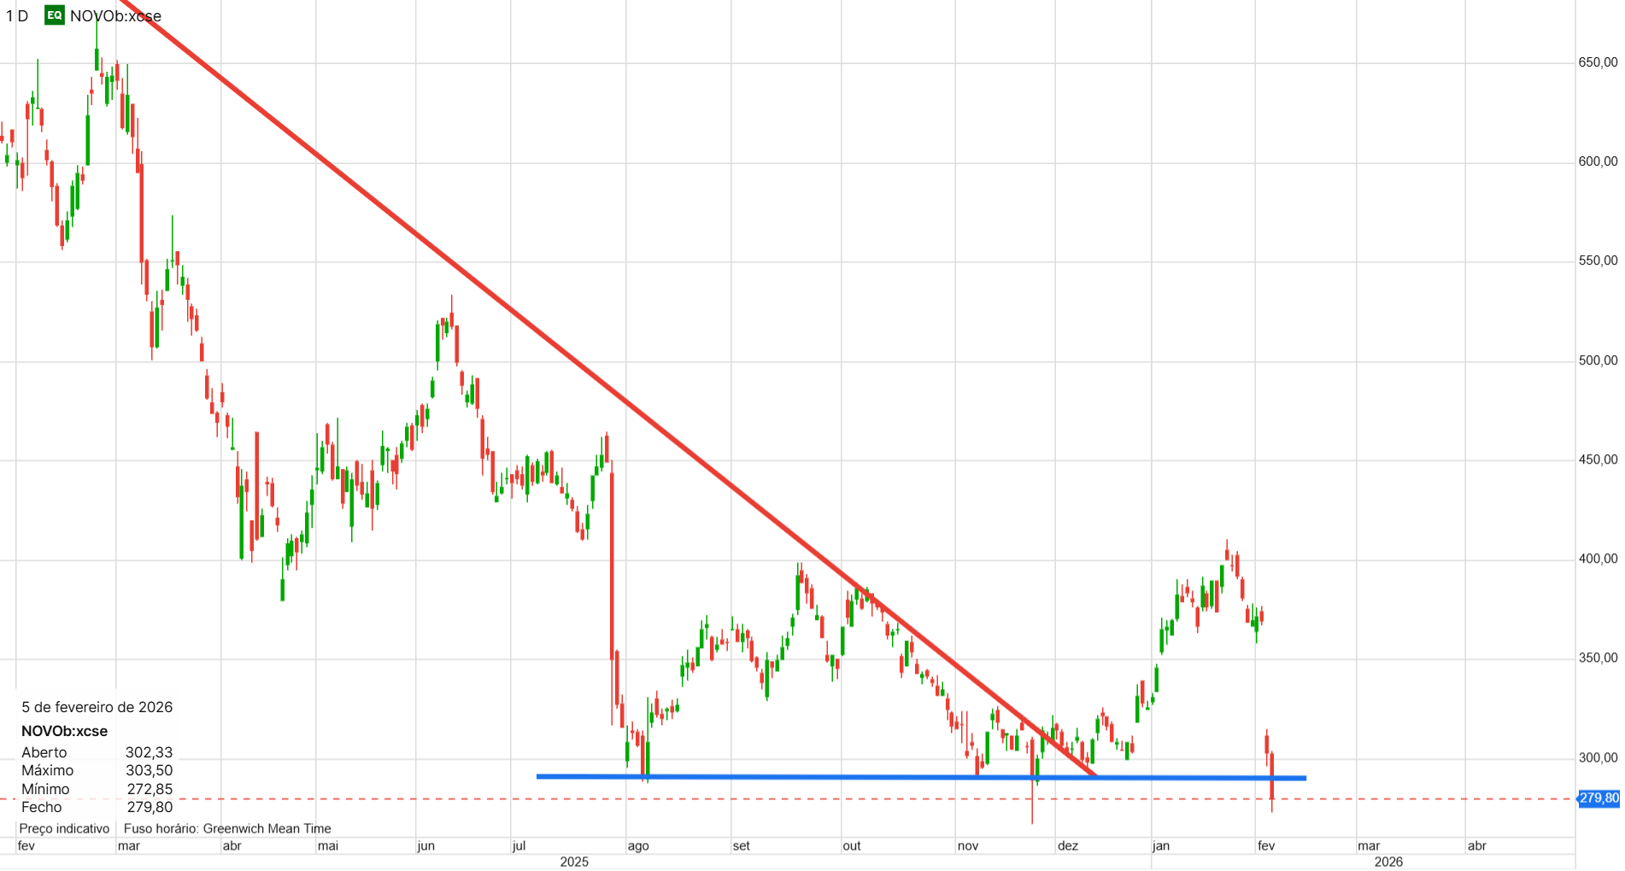Click the Fecho 279,80 value in info box

pyautogui.click(x=150, y=807)
